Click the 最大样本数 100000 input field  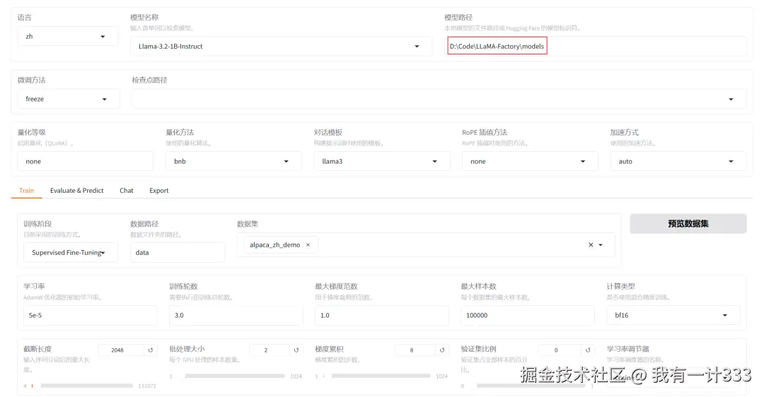(527, 315)
